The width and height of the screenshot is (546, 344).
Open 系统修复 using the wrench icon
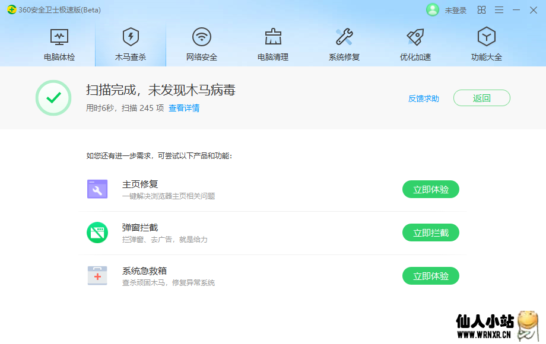coord(344,36)
